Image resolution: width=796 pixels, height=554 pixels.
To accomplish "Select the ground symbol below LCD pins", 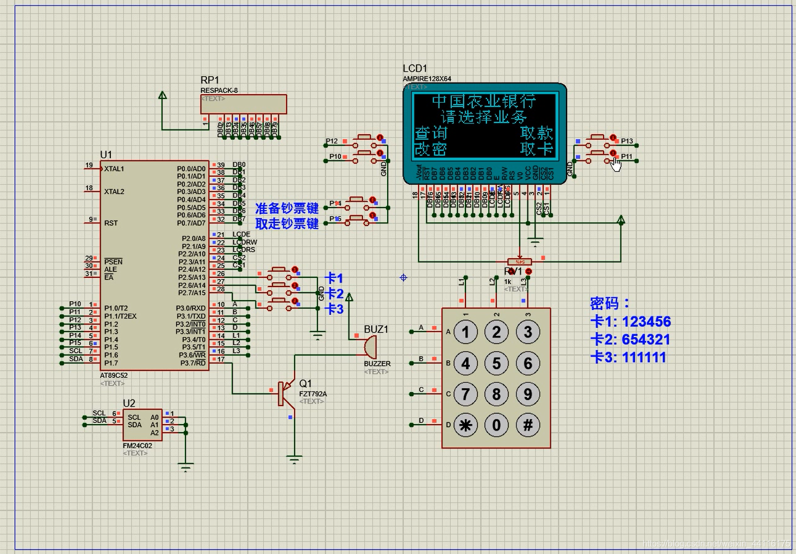I will [535, 242].
